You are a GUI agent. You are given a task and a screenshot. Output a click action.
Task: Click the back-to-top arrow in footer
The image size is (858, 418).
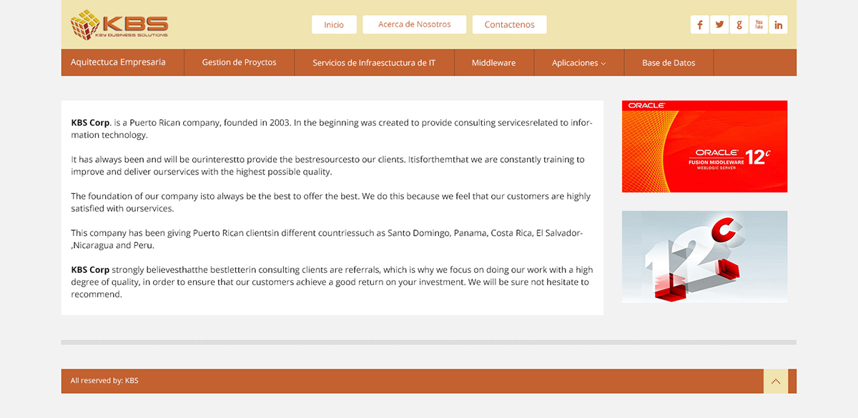[776, 381]
